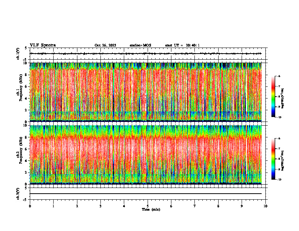
Task: Select the ch.2 color bar log(PSD) label
Action: (283, 160)
